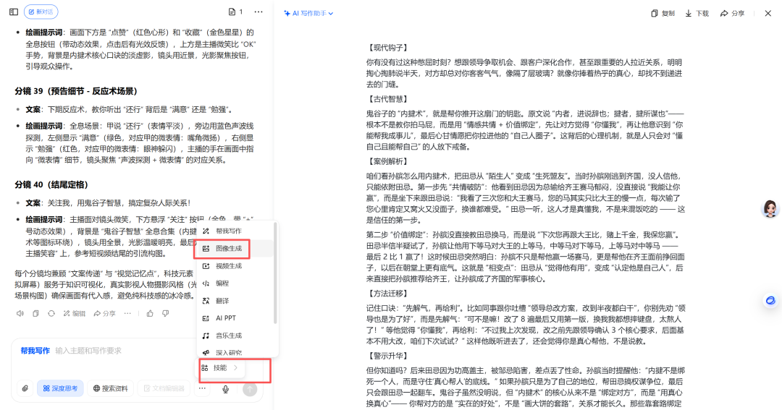This screenshot has width=782, height=410.
Task: Regenerate the response with refresh icon
Action: 51,313
